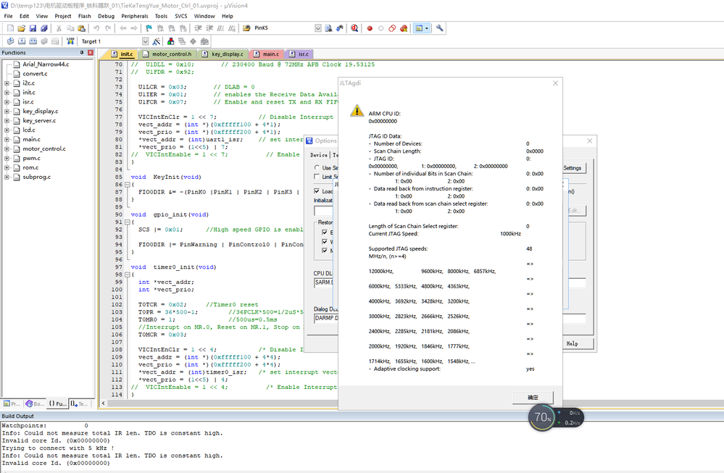Click the Manage project items icon
Viewport: 724px width, 473px height.
171,41
